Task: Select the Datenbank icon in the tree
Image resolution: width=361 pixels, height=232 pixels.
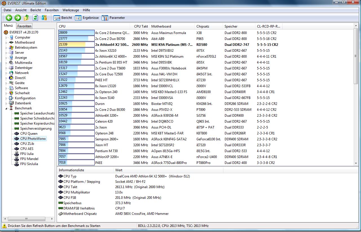Action: coord(11,103)
